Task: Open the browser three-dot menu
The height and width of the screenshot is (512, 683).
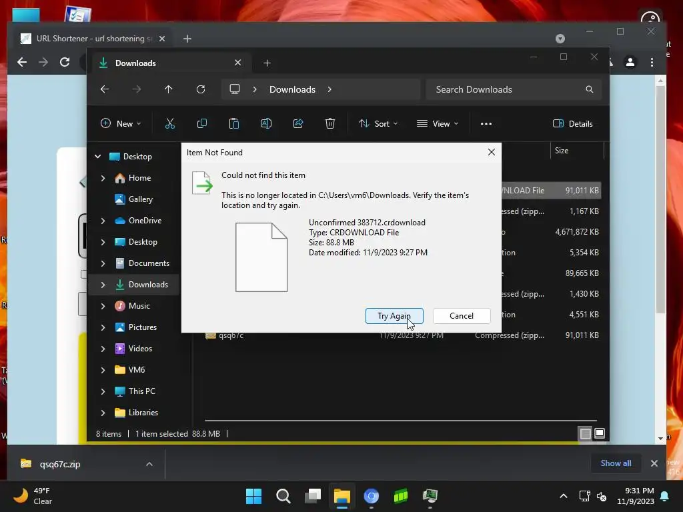Action: click(652, 62)
